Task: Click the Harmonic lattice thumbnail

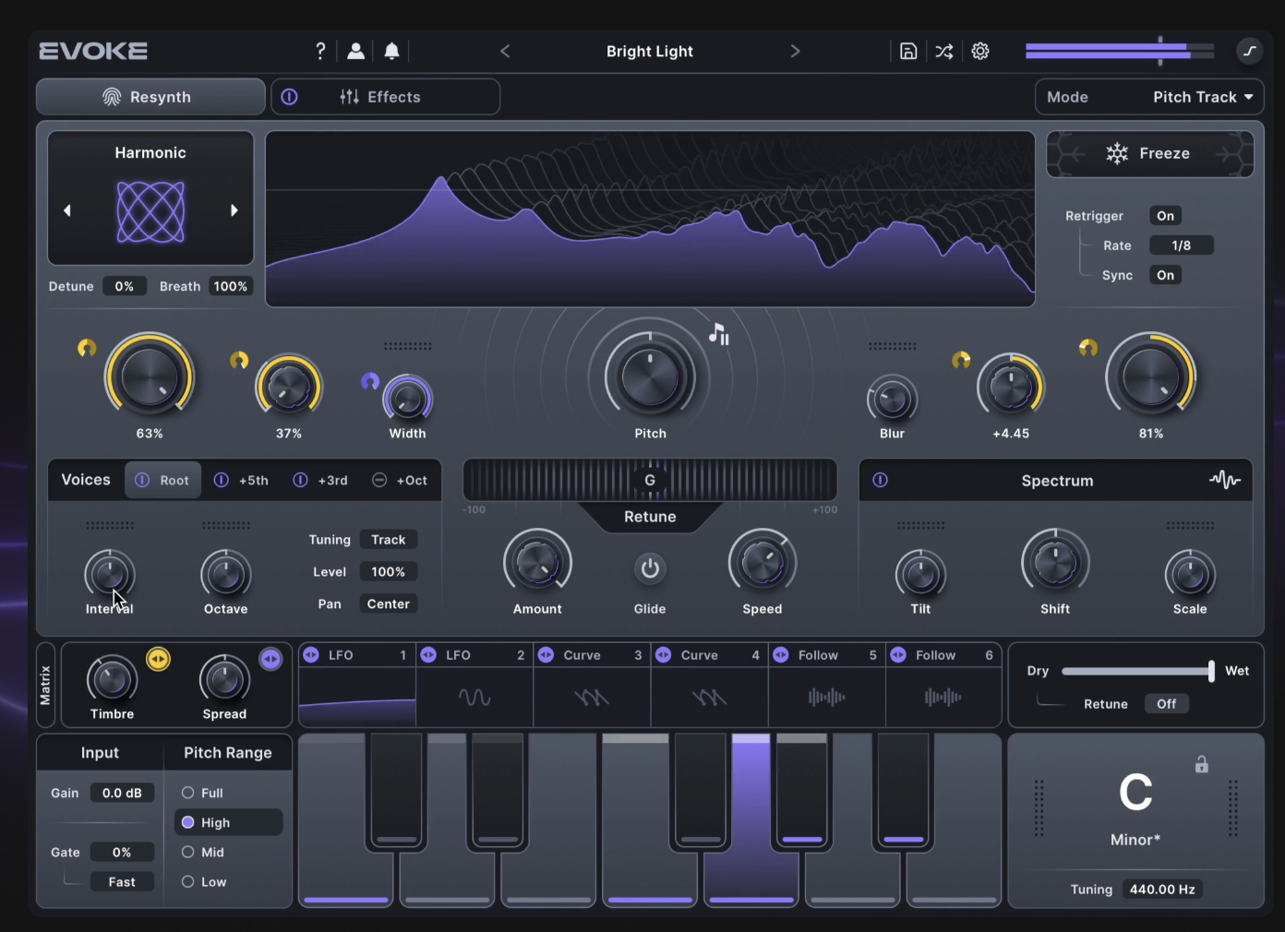Action: click(x=150, y=212)
